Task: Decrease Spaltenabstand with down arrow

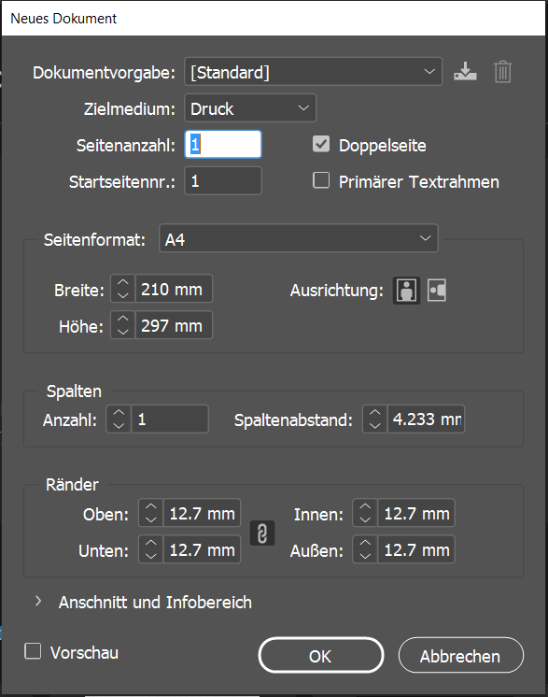Action: (374, 426)
